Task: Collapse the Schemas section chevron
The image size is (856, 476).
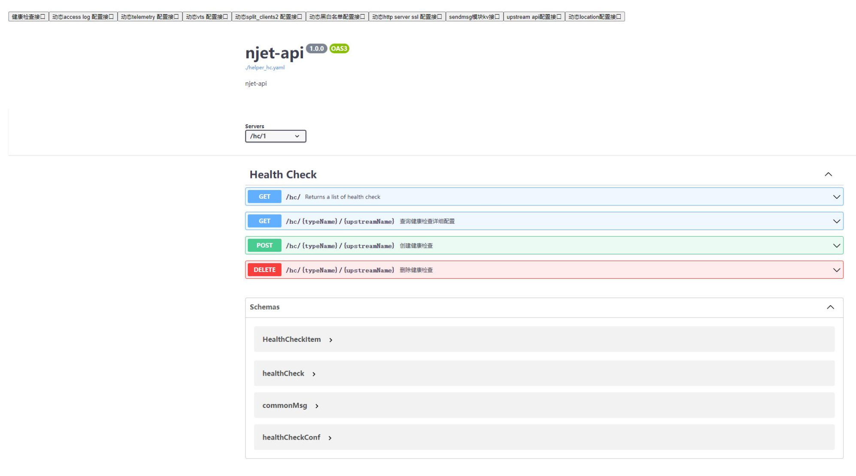Action: point(830,307)
